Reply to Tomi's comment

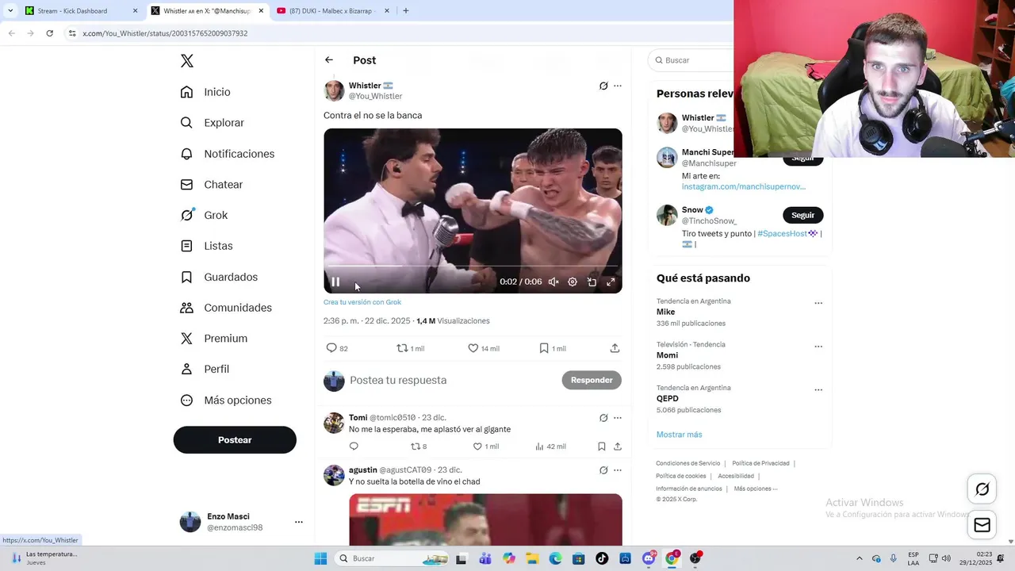[354, 446]
